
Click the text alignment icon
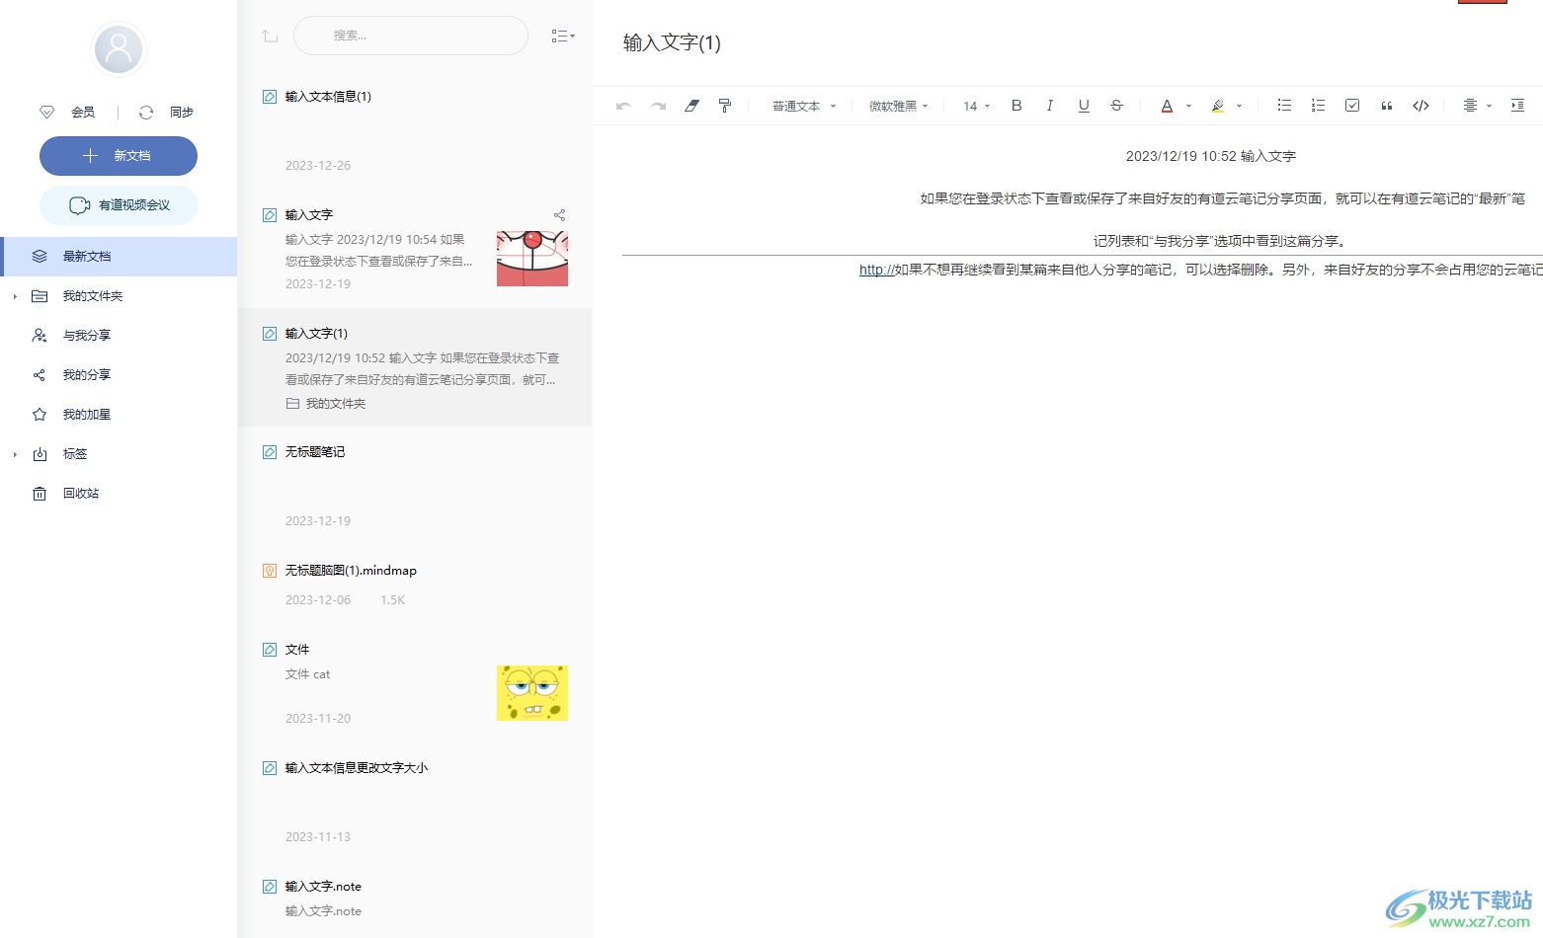1470,106
